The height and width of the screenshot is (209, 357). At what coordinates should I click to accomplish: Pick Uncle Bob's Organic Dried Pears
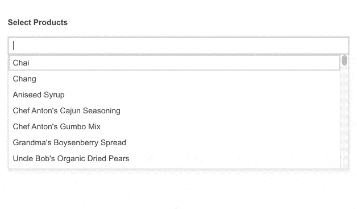tap(174, 158)
